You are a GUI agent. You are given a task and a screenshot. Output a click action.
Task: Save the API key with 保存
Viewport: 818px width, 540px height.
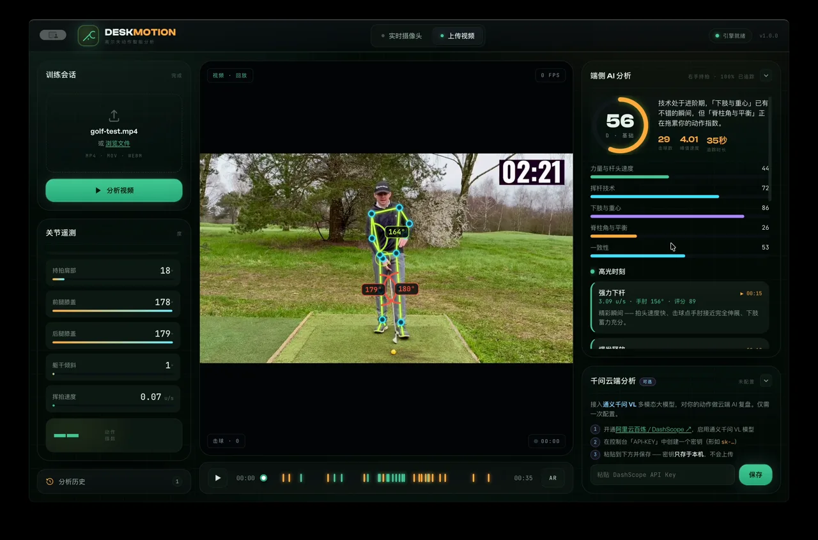pyautogui.click(x=755, y=475)
